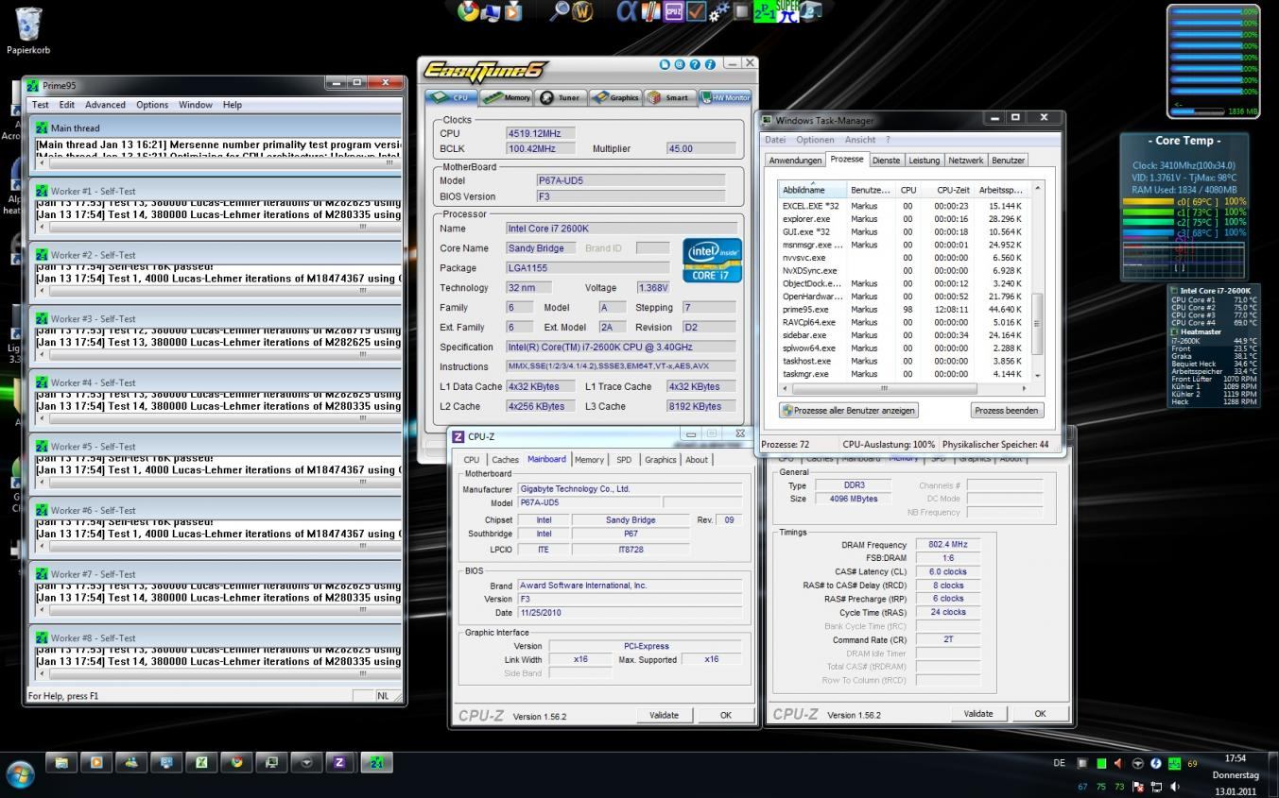Open the magnifier search icon in top dock
1279x798 pixels.
pos(559,11)
